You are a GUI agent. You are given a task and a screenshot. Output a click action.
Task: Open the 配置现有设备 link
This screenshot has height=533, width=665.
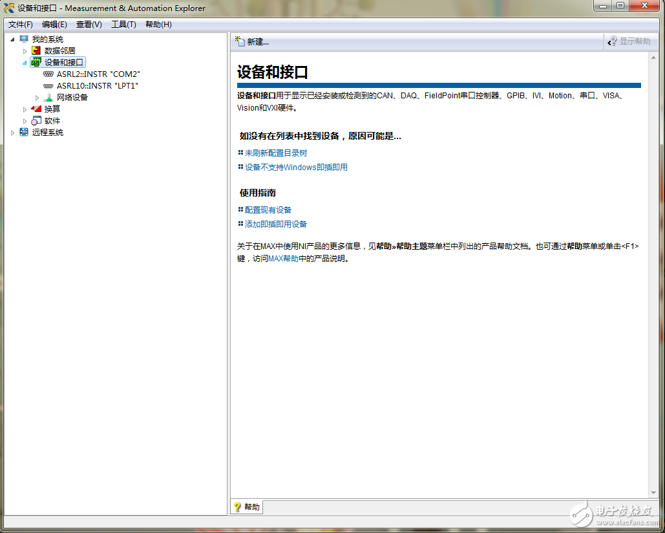coord(268,210)
